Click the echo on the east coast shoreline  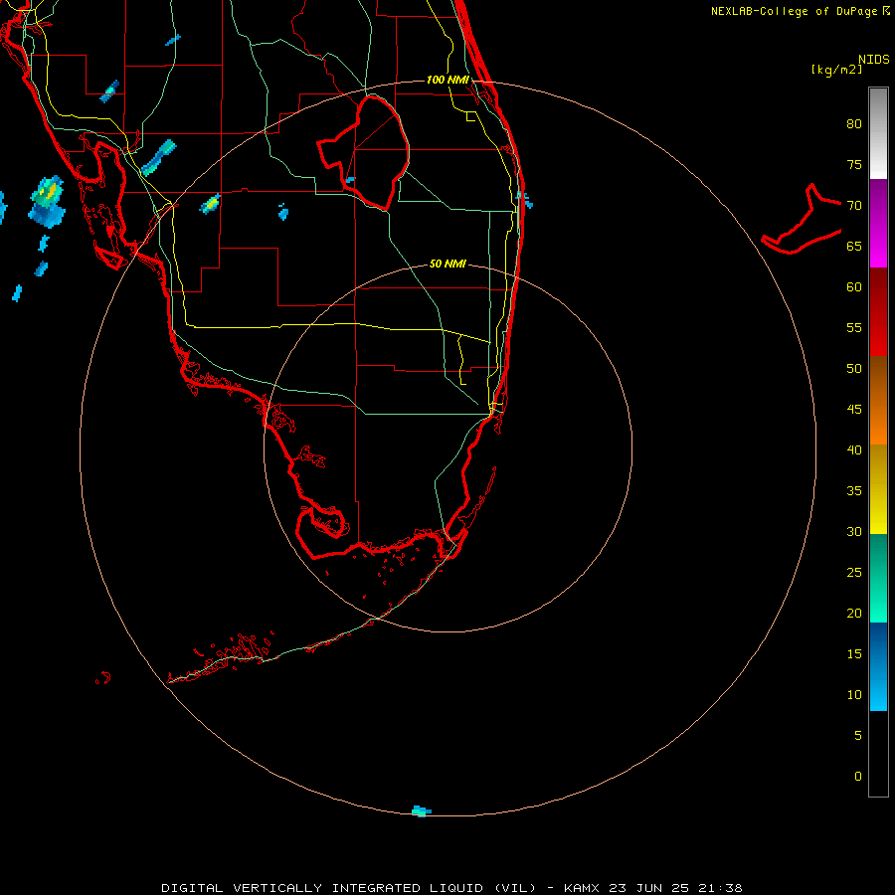524,200
